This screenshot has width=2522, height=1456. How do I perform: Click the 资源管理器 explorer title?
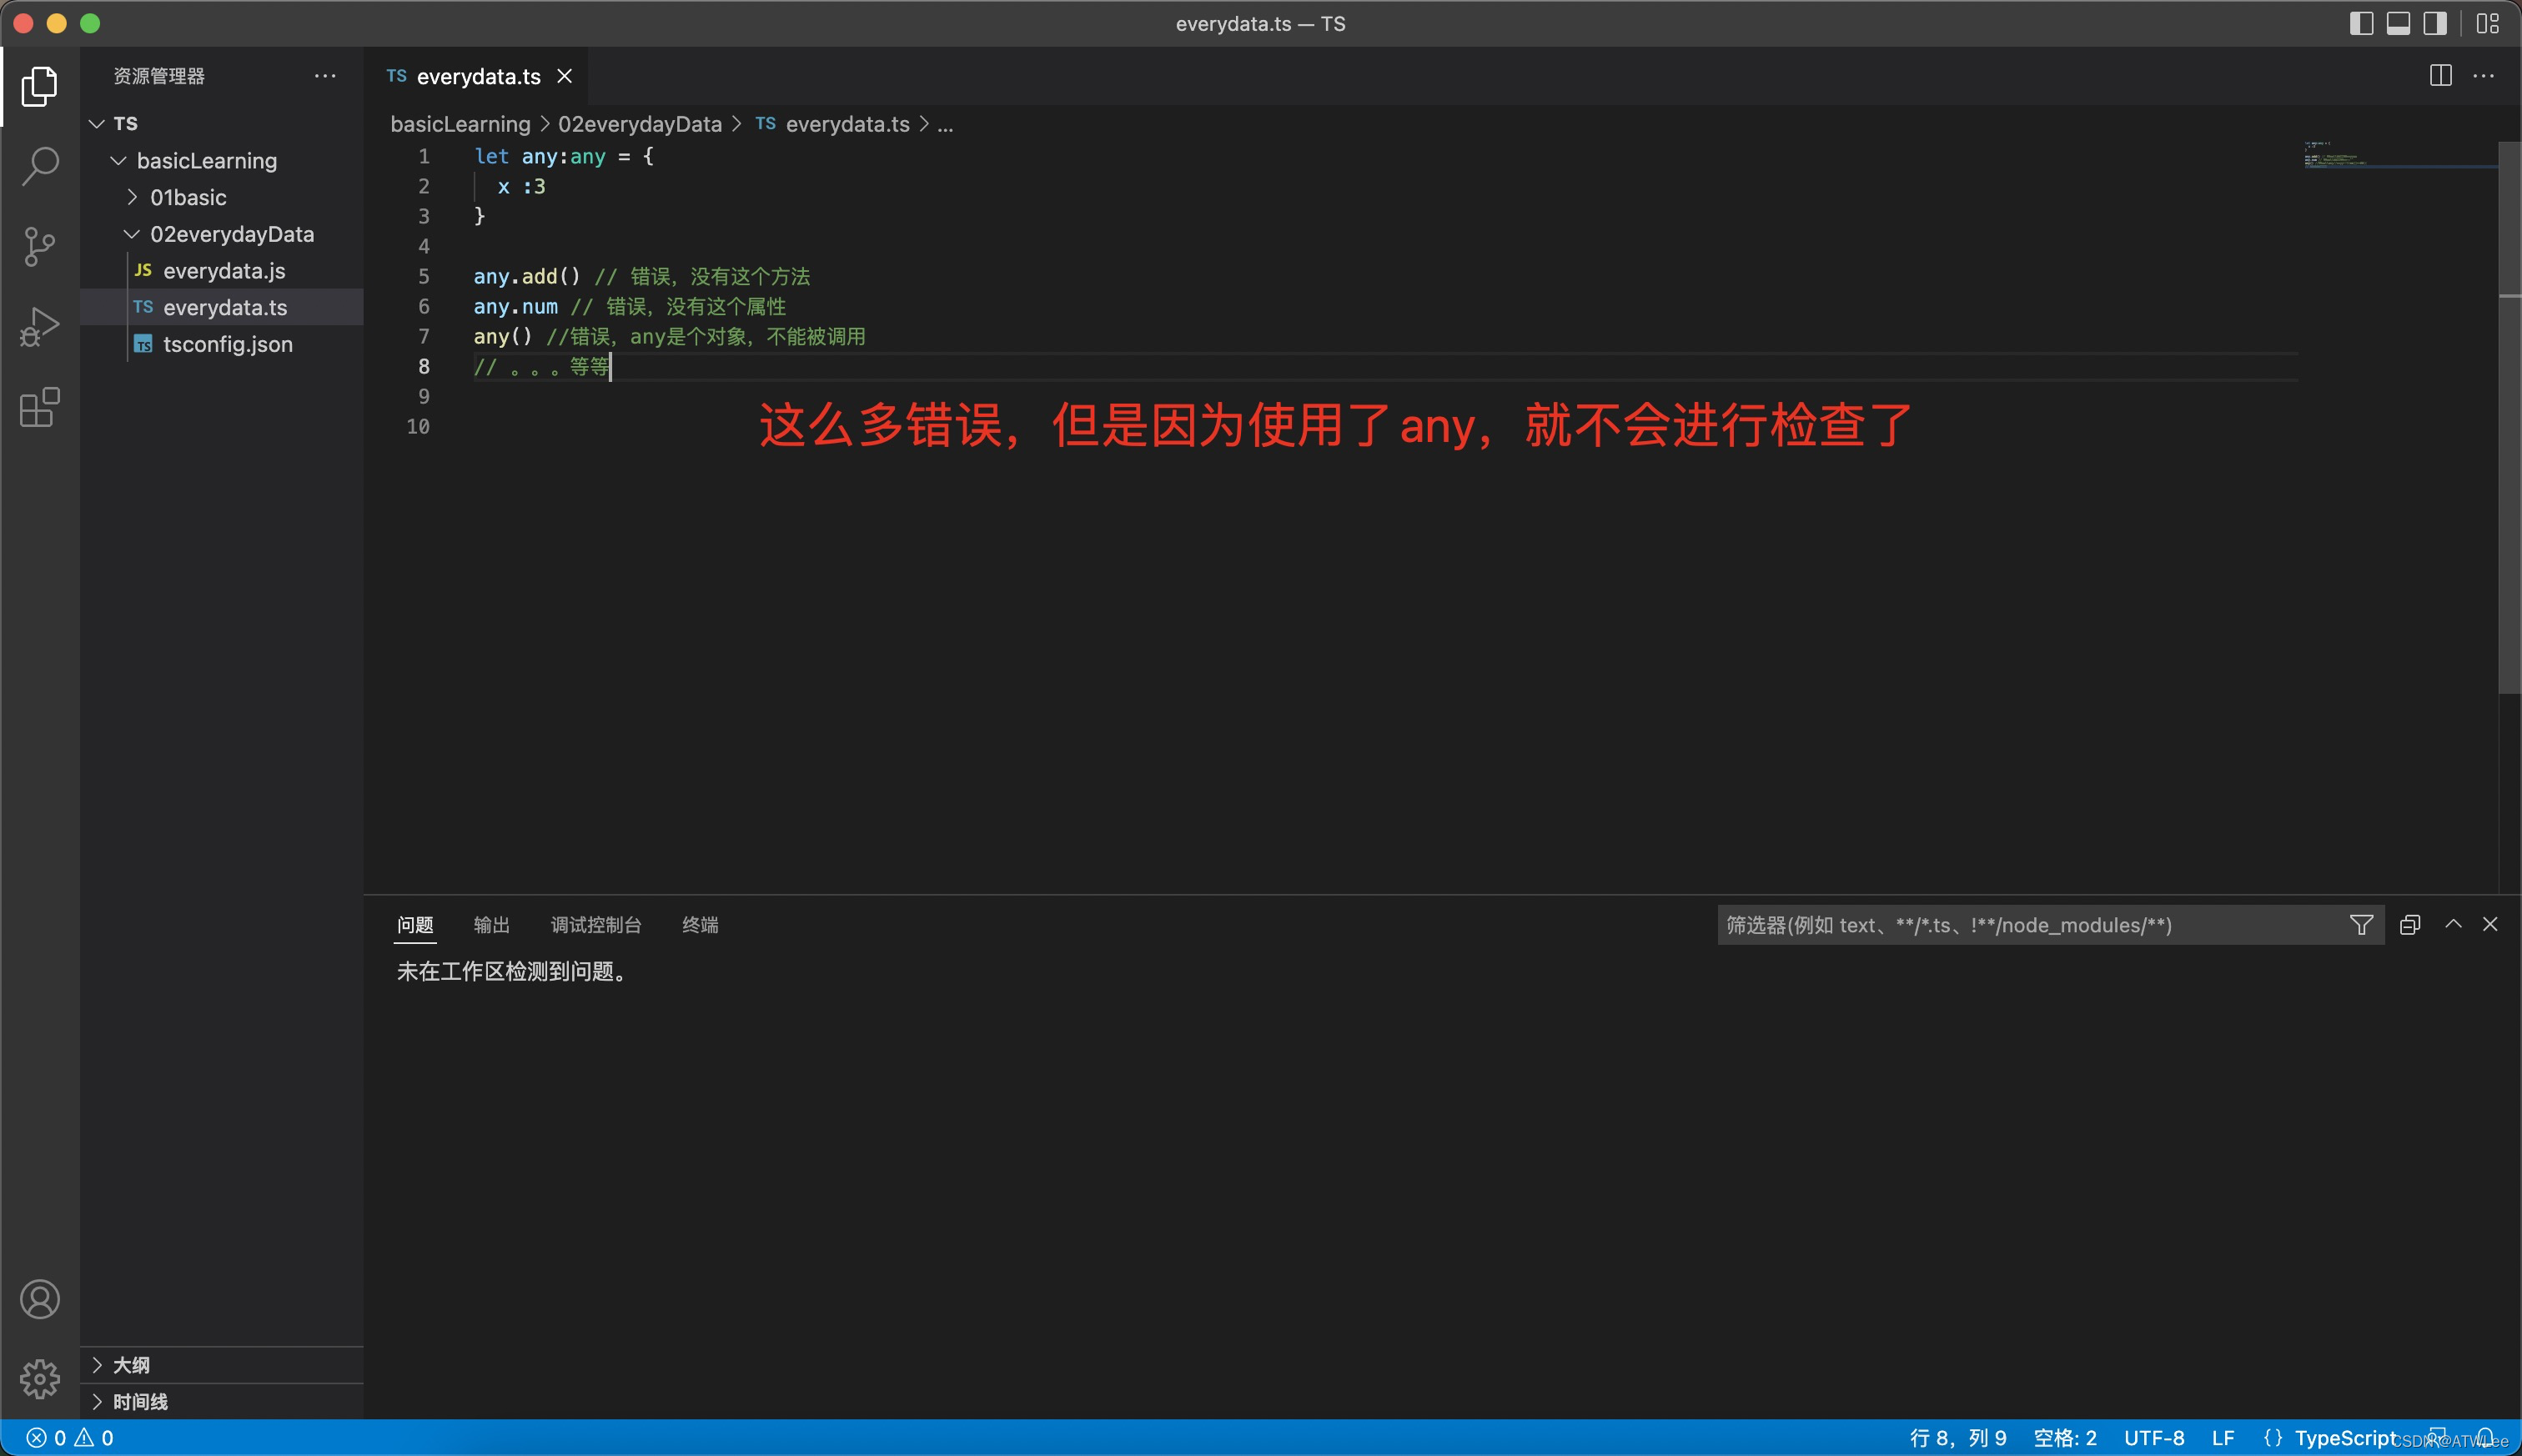[x=159, y=76]
